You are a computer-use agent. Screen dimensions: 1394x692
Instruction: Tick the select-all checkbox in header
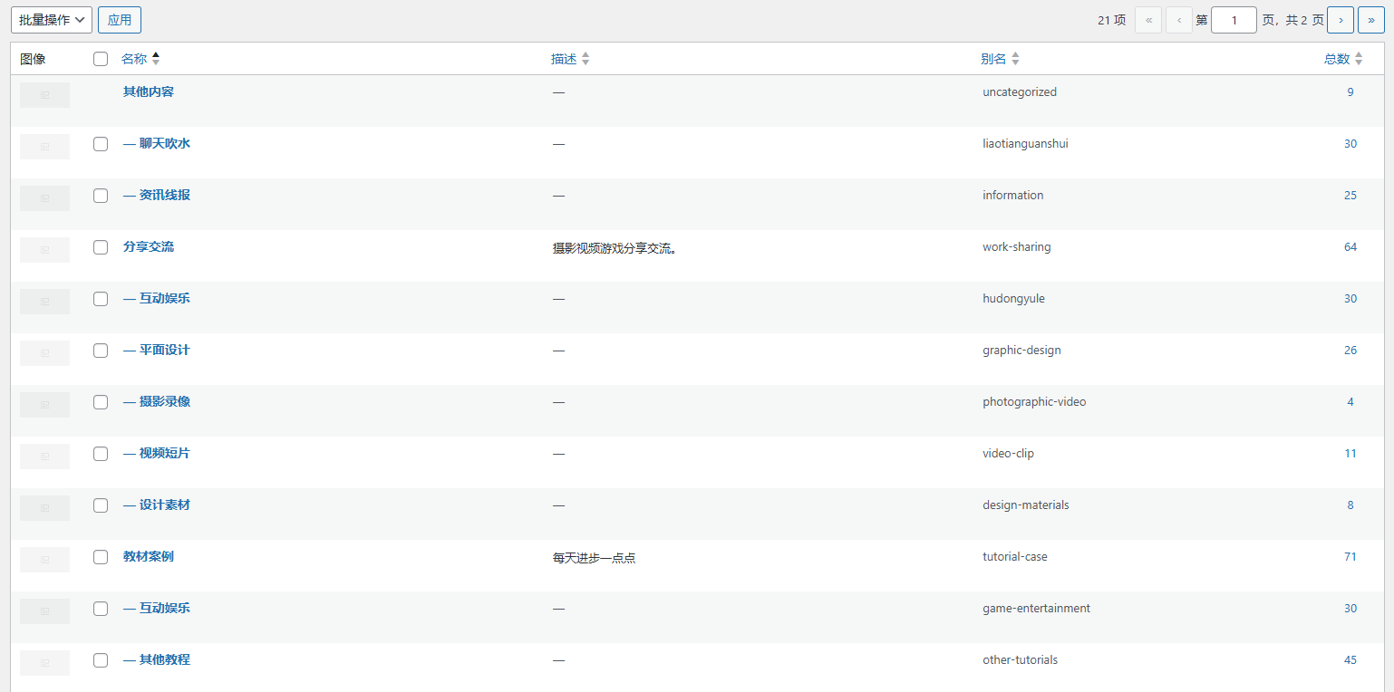click(101, 59)
